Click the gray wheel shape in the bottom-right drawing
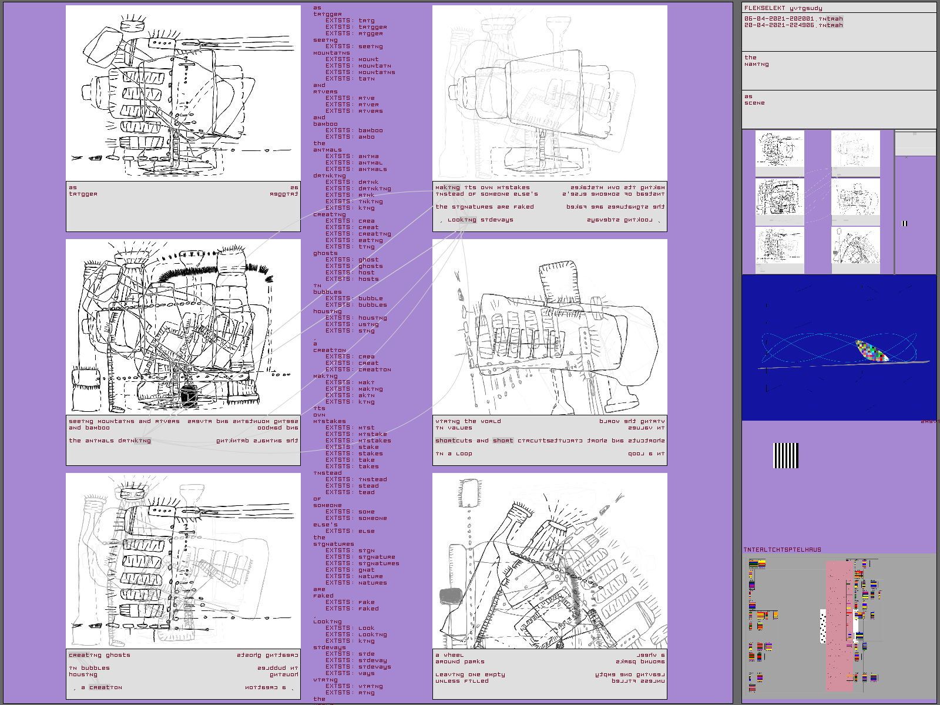940x705 pixels. tap(451, 596)
